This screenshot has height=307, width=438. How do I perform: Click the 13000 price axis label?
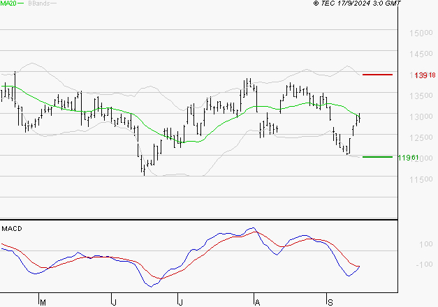[421, 117]
